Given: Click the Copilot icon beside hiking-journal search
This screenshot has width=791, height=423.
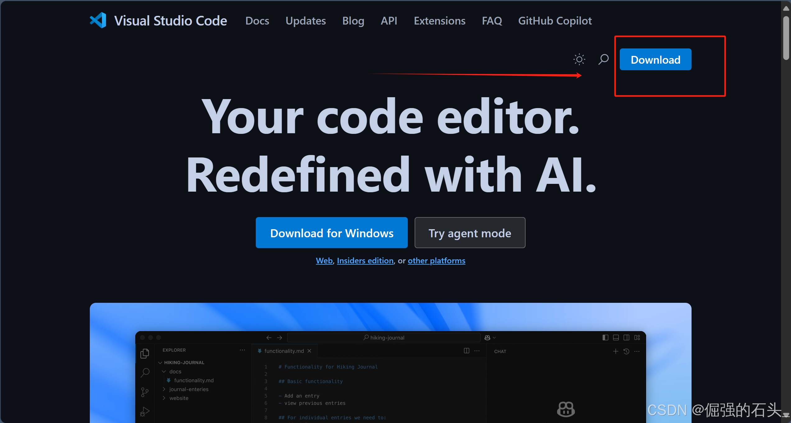Looking at the screenshot, I should [487, 338].
